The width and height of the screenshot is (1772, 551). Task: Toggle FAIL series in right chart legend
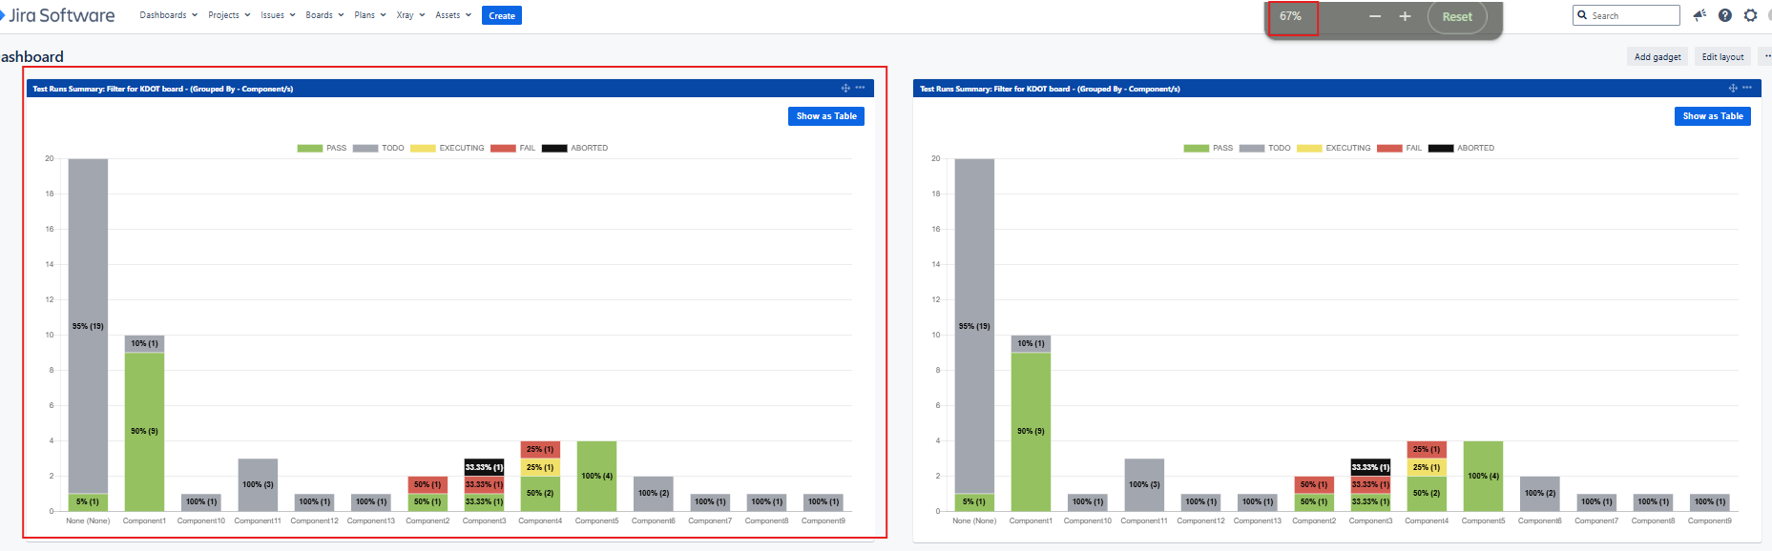[1399, 148]
